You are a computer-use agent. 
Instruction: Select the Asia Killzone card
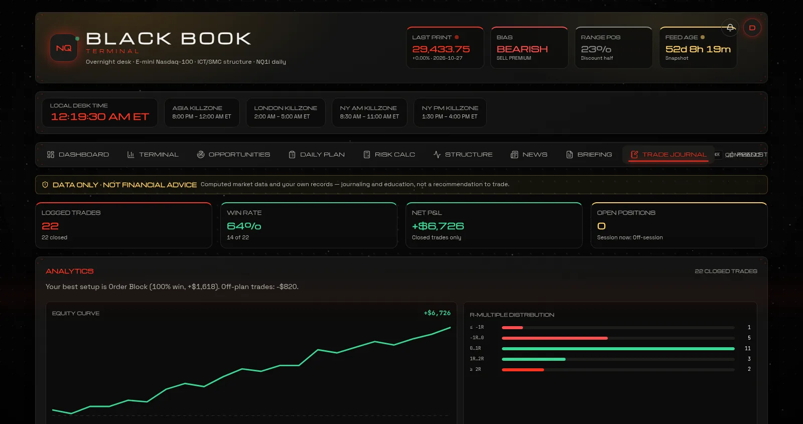pos(202,112)
